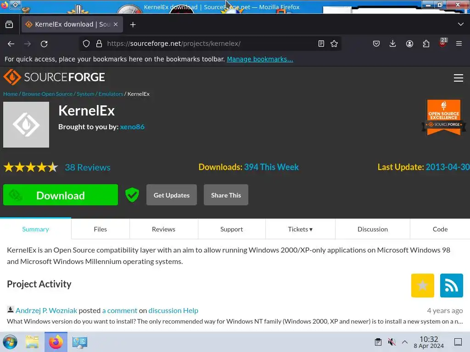
Task: Click the green shield checkmark icon
Action: tap(132, 195)
